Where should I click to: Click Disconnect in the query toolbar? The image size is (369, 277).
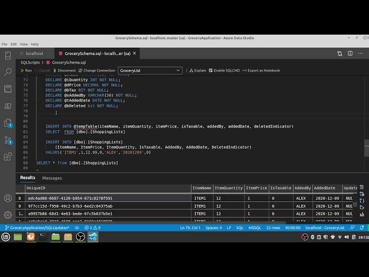click(64, 70)
